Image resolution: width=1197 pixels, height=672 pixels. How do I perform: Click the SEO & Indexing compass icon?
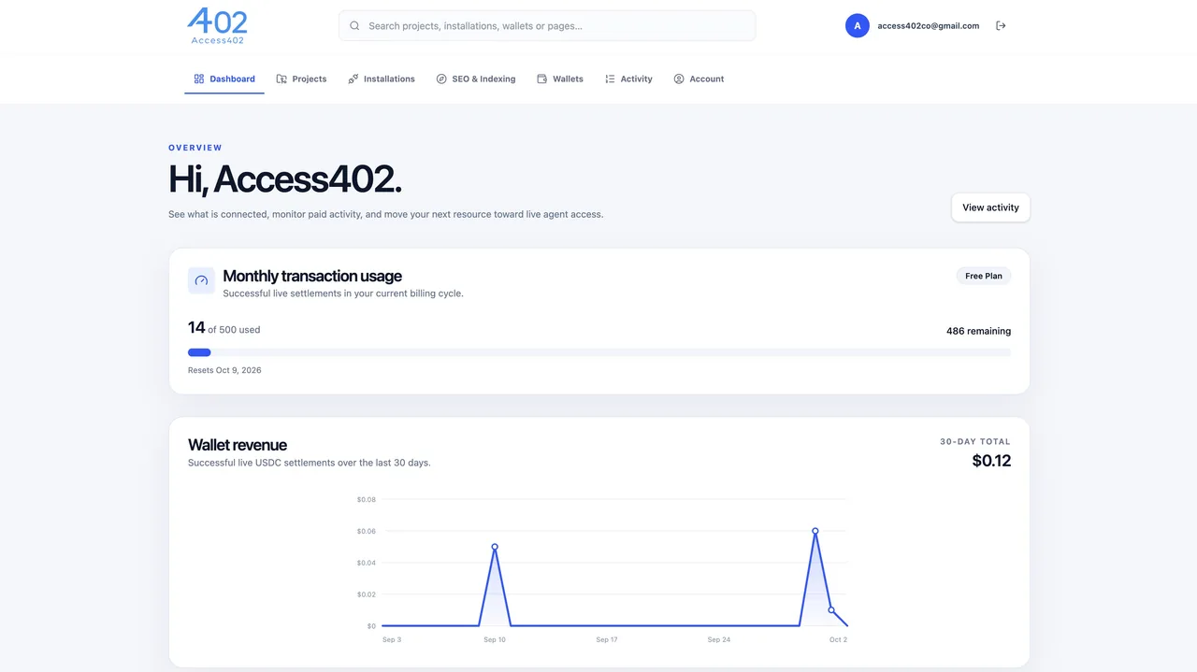441,79
